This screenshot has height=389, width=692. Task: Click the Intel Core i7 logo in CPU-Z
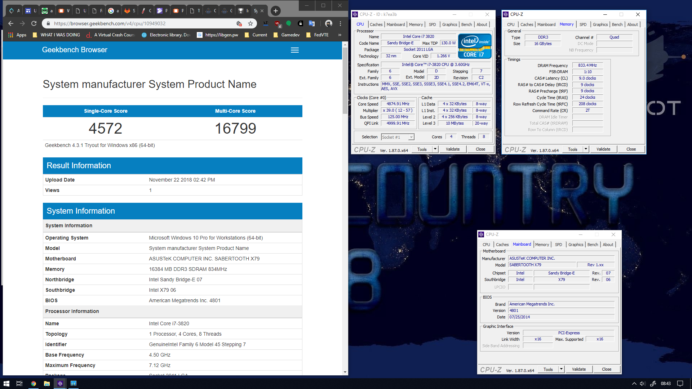click(475, 46)
